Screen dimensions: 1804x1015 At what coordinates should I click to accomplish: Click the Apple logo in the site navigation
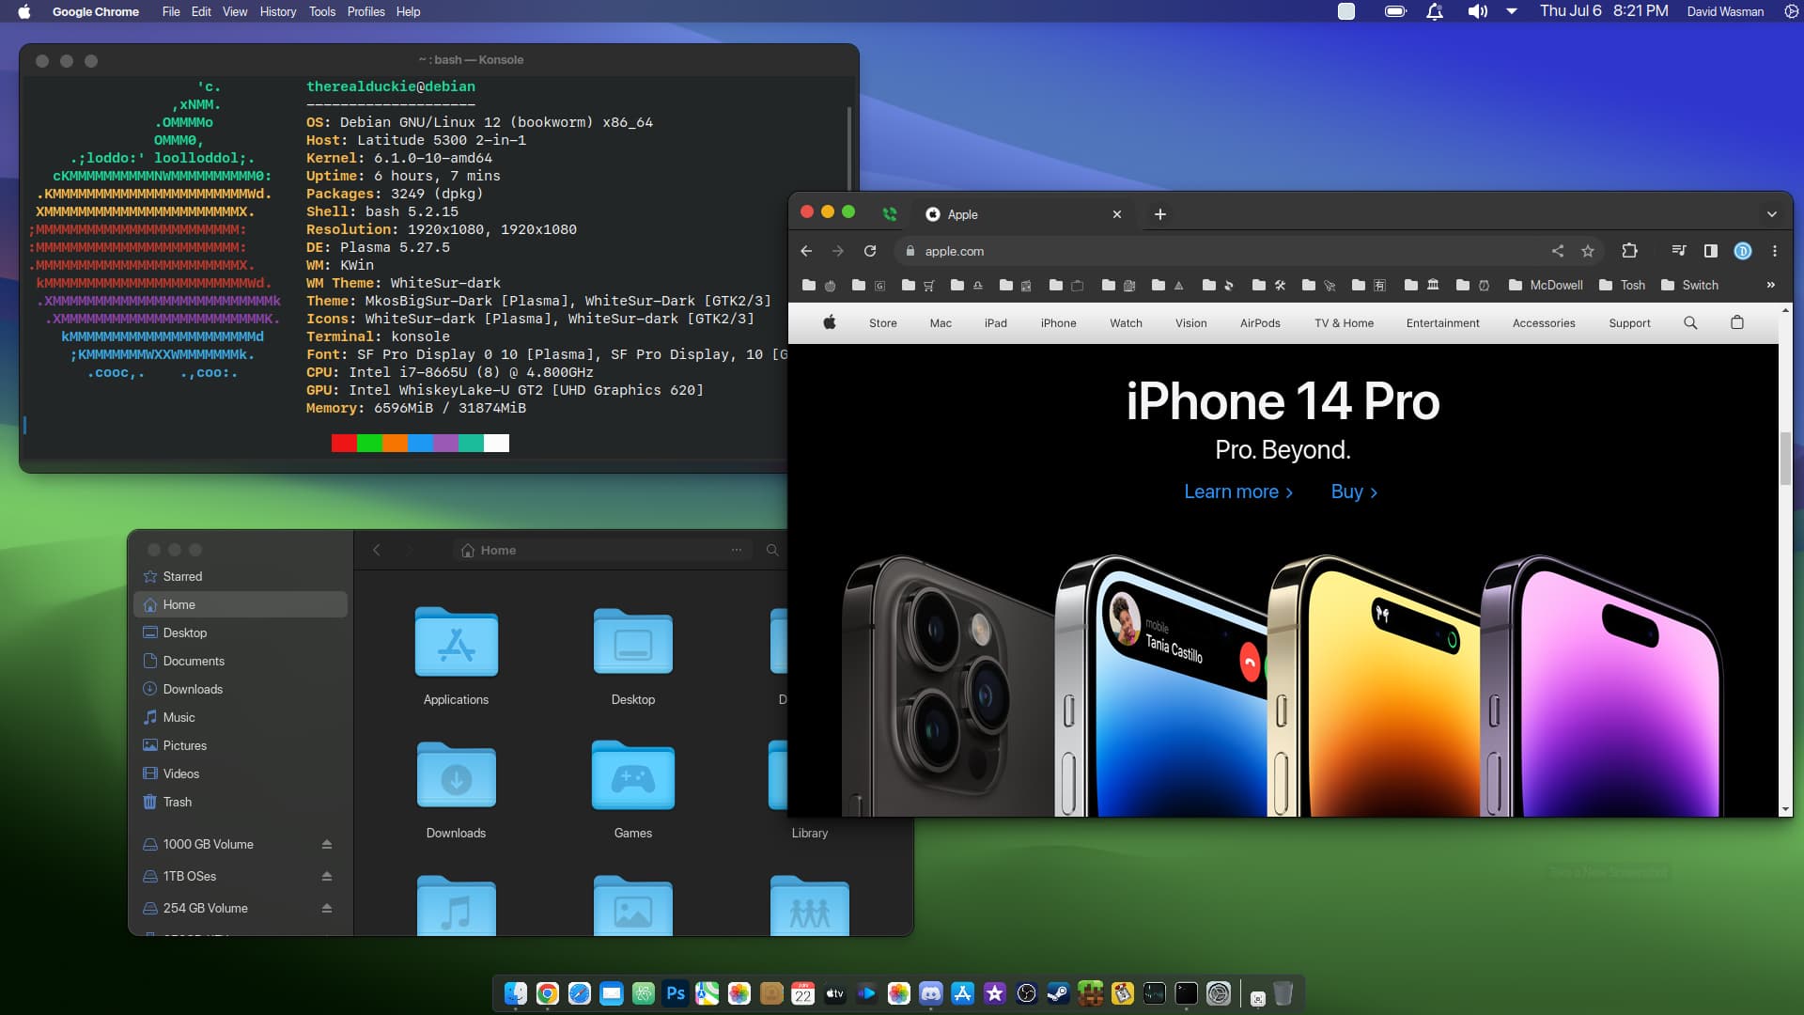click(x=830, y=322)
